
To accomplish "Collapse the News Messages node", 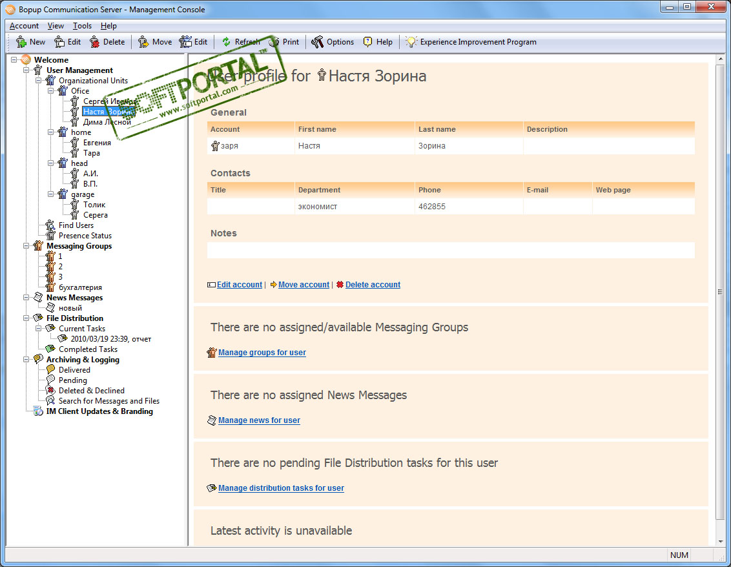I will (x=26, y=298).
